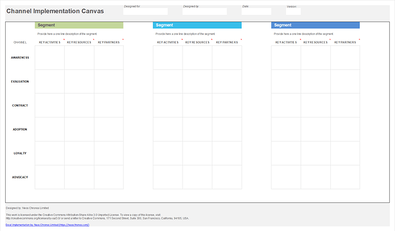Screen dimensions: 395x231
Task: Click Key Resources header in light blue segment
Action: click(x=197, y=42)
